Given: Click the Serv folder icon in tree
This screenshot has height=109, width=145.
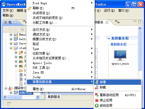Looking at the screenshot, I should pos(16,43).
